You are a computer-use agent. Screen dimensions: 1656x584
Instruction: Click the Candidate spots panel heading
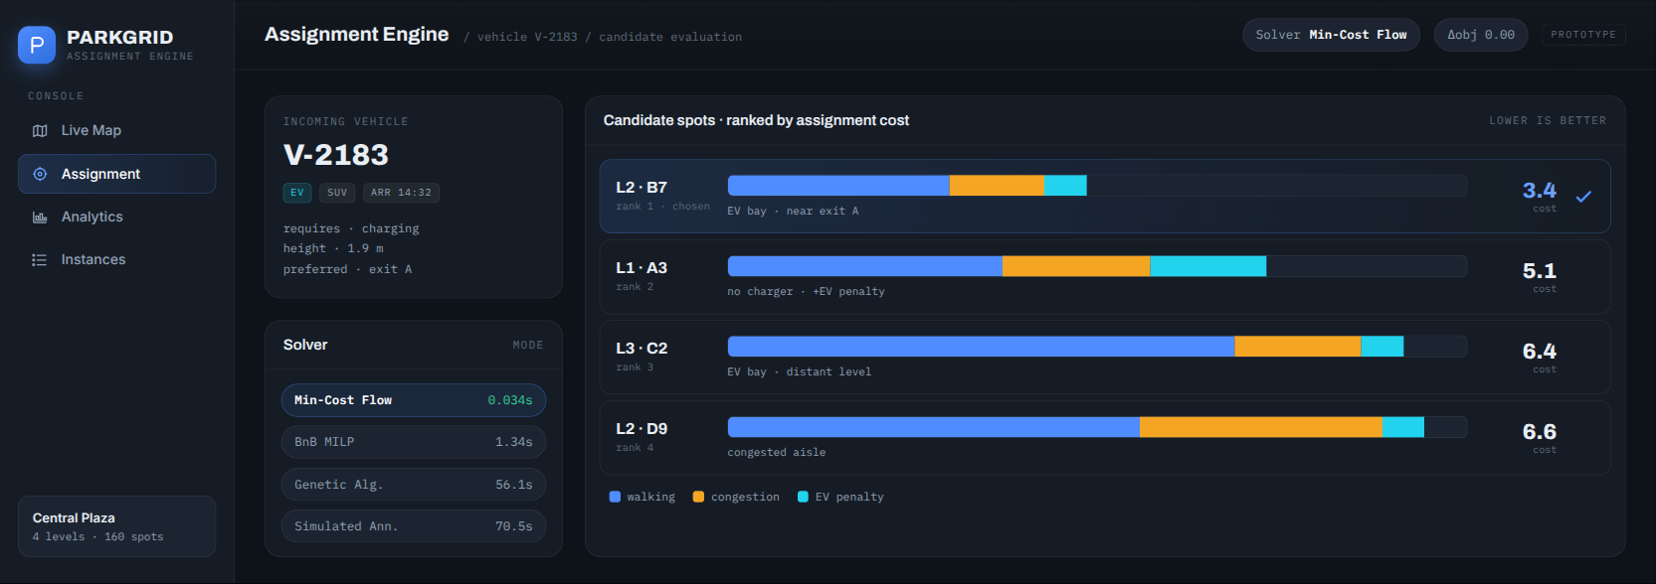[756, 120]
